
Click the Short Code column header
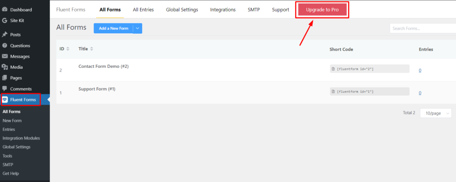point(341,49)
